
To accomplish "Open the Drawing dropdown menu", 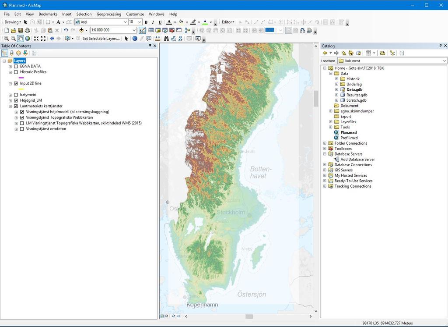I will [13, 22].
